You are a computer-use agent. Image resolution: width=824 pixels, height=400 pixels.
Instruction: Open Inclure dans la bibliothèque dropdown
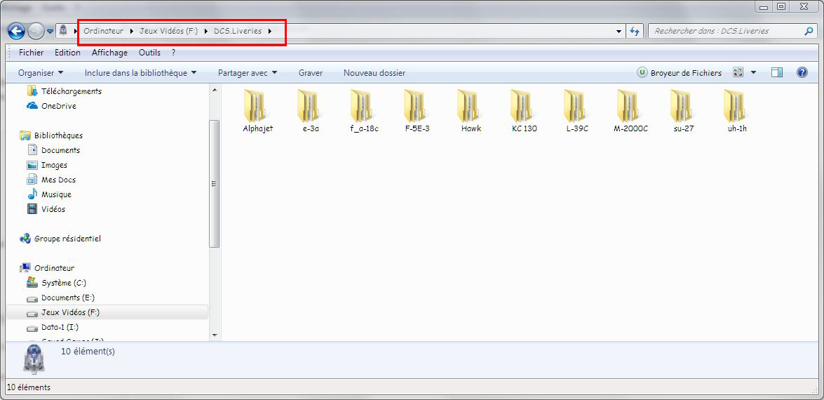(140, 73)
